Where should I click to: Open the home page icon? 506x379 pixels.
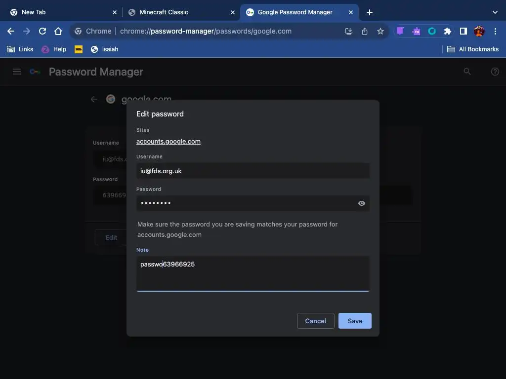[58, 31]
